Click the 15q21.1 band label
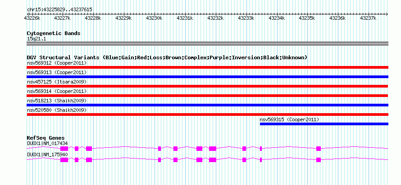401x185 pixels. 36,39
